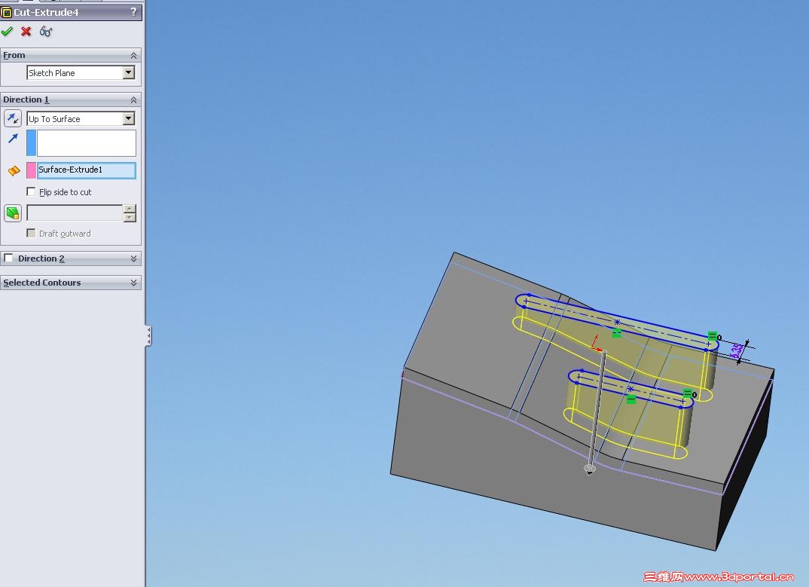The width and height of the screenshot is (809, 587).
Task: Cancel the feature with red X
Action: coord(26,32)
